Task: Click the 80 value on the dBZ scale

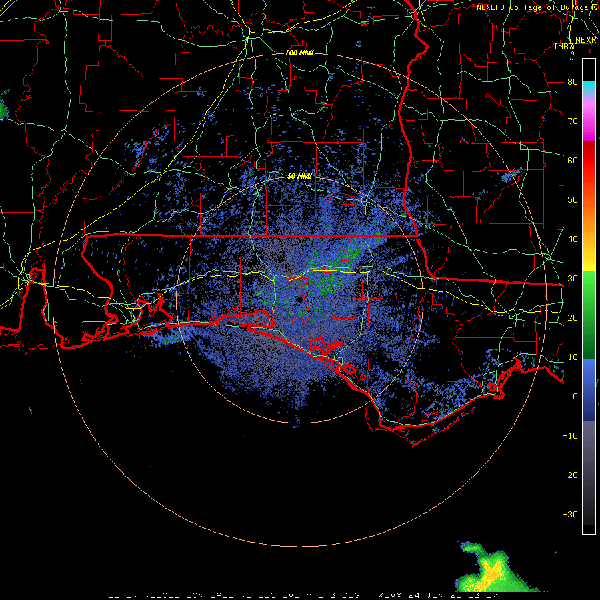Action: pyautogui.click(x=573, y=82)
